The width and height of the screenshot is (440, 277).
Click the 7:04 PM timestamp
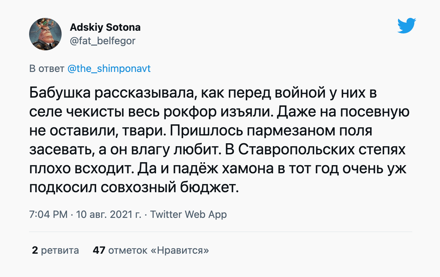pyautogui.click(x=48, y=214)
